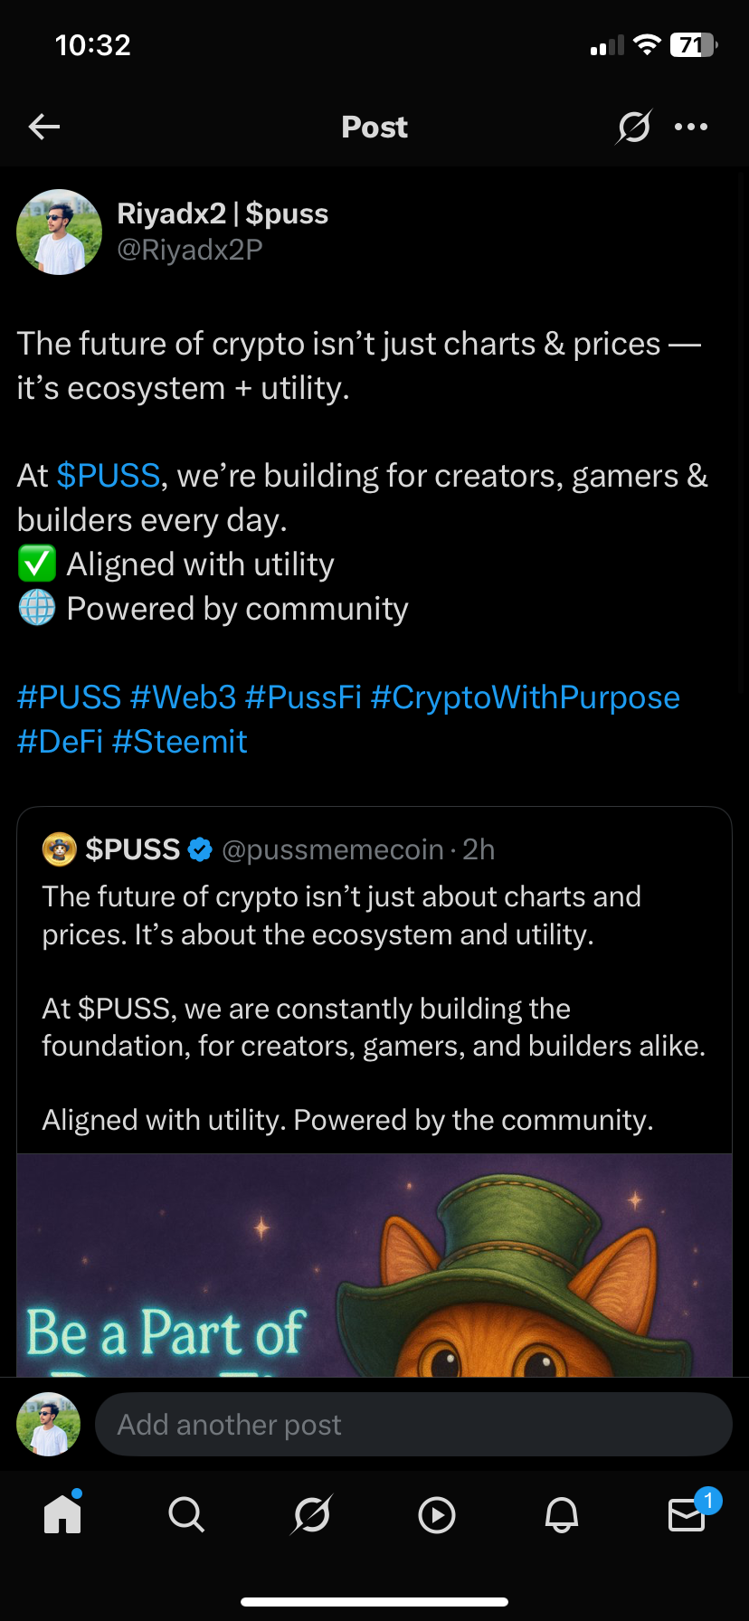This screenshot has width=749, height=1621.
Task: Tap the $PUSS cashtag link
Action: (x=109, y=476)
